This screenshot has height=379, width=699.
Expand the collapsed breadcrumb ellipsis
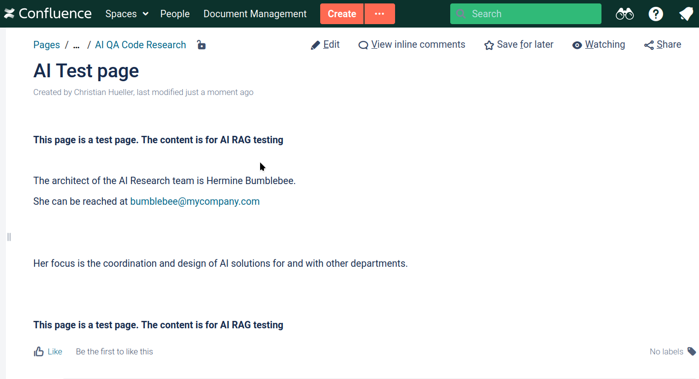click(76, 45)
